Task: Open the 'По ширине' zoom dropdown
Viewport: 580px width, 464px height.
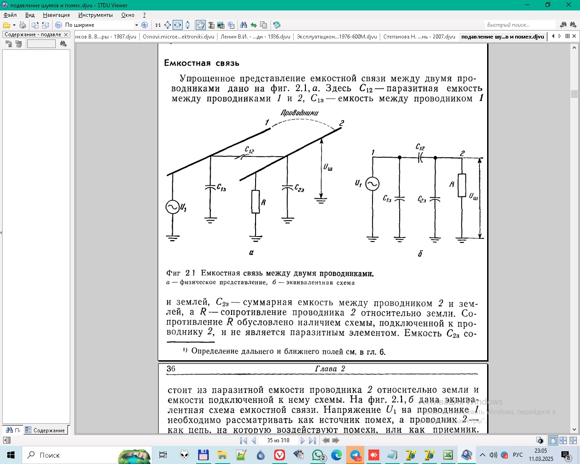Action: coord(136,25)
